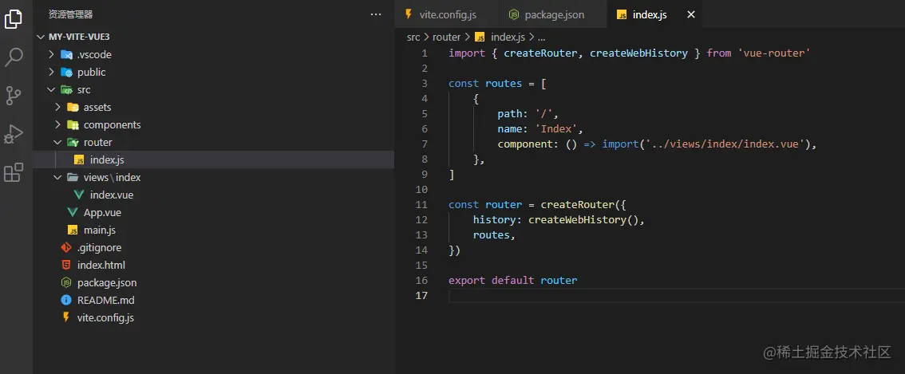Click 'const routes' declaration on line 3
The height and width of the screenshot is (374, 905).
485,83
